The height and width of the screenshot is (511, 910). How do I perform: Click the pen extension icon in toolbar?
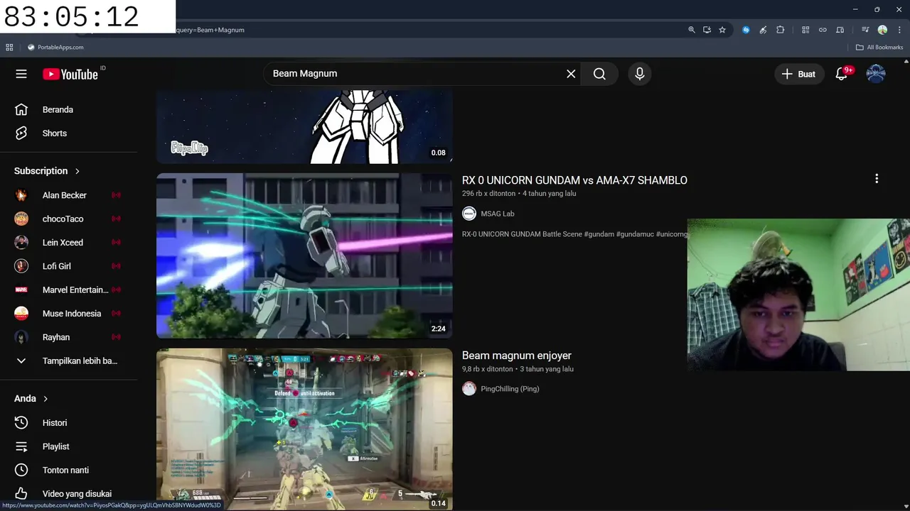tap(763, 30)
